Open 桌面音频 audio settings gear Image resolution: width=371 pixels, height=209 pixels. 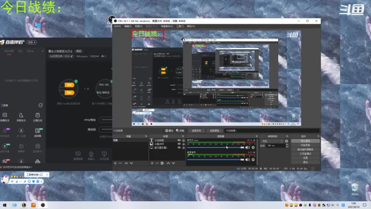click(253, 159)
